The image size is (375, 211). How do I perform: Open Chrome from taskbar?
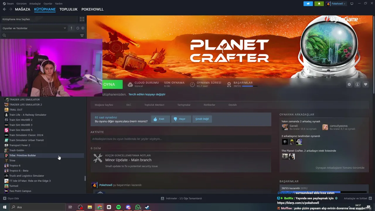pyautogui.click(x=100, y=207)
